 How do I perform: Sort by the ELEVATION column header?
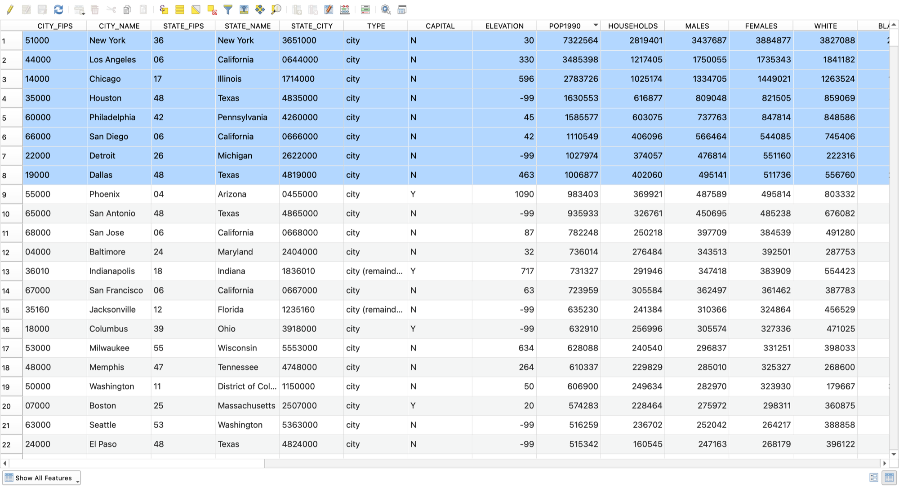(x=504, y=26)
